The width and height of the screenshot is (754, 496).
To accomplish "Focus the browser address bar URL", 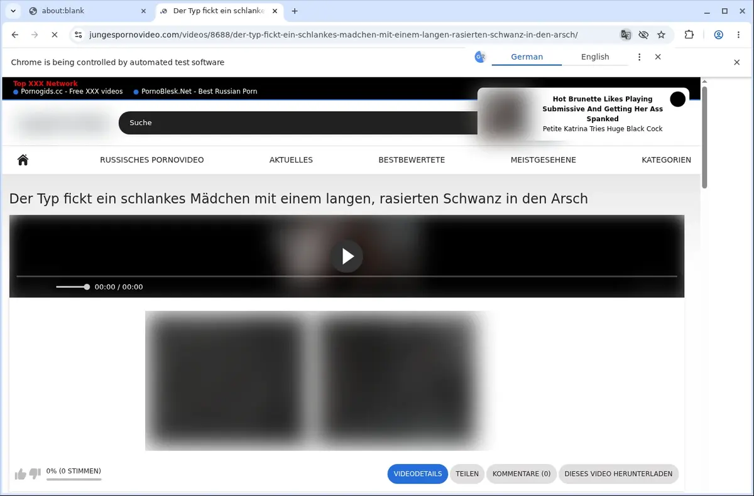I will (x=334, y=35).
